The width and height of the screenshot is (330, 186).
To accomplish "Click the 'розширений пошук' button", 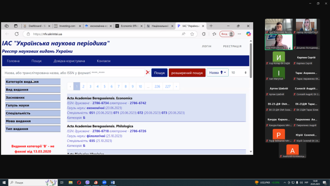I will click(187, 73).
